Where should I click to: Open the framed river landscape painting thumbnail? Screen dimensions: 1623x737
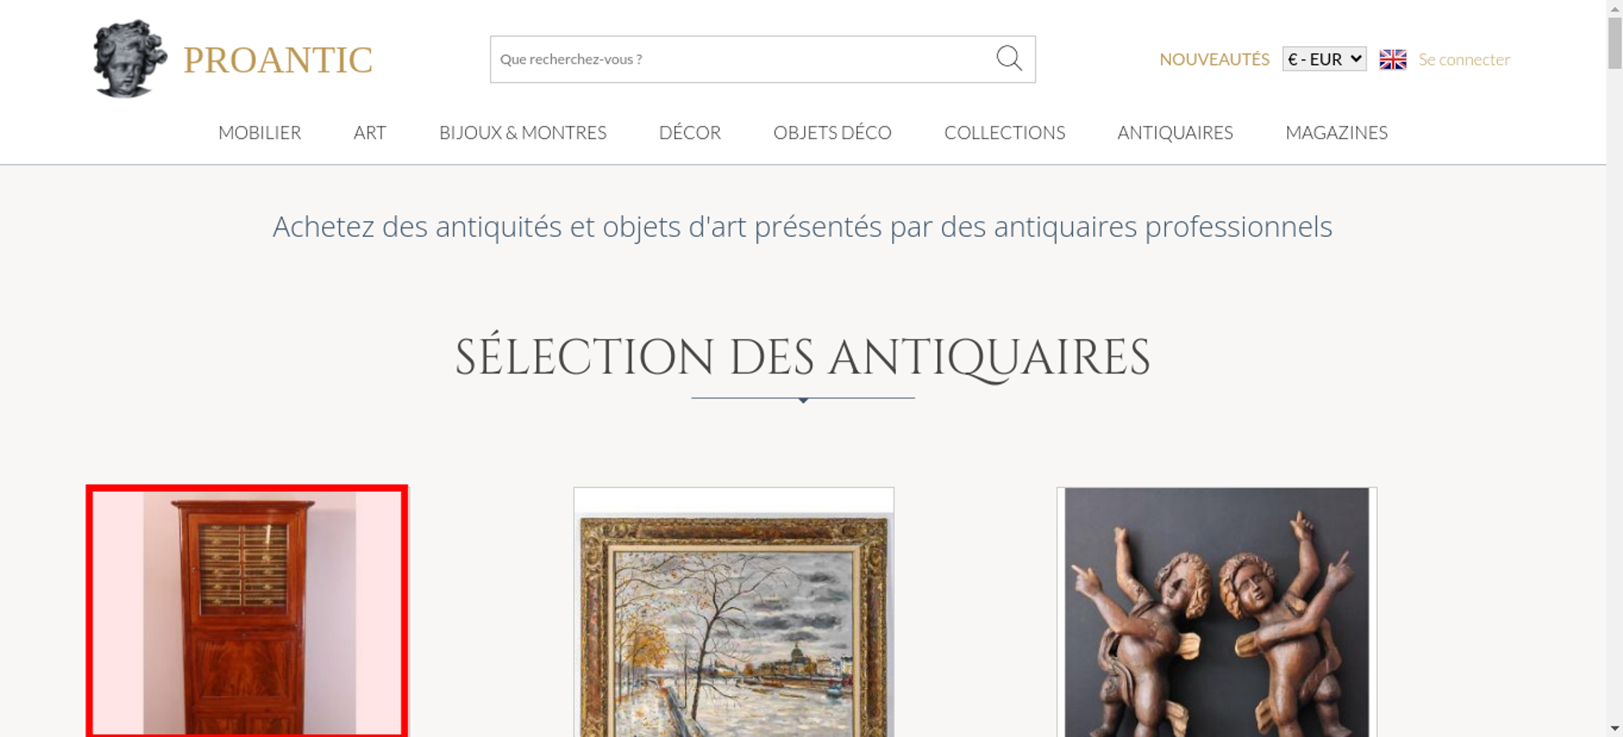click(734, 613)
